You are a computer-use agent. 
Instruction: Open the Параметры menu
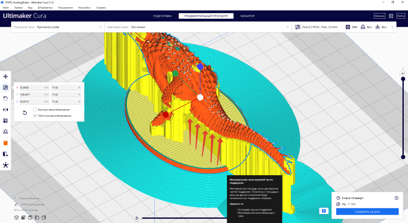(45, 7)
